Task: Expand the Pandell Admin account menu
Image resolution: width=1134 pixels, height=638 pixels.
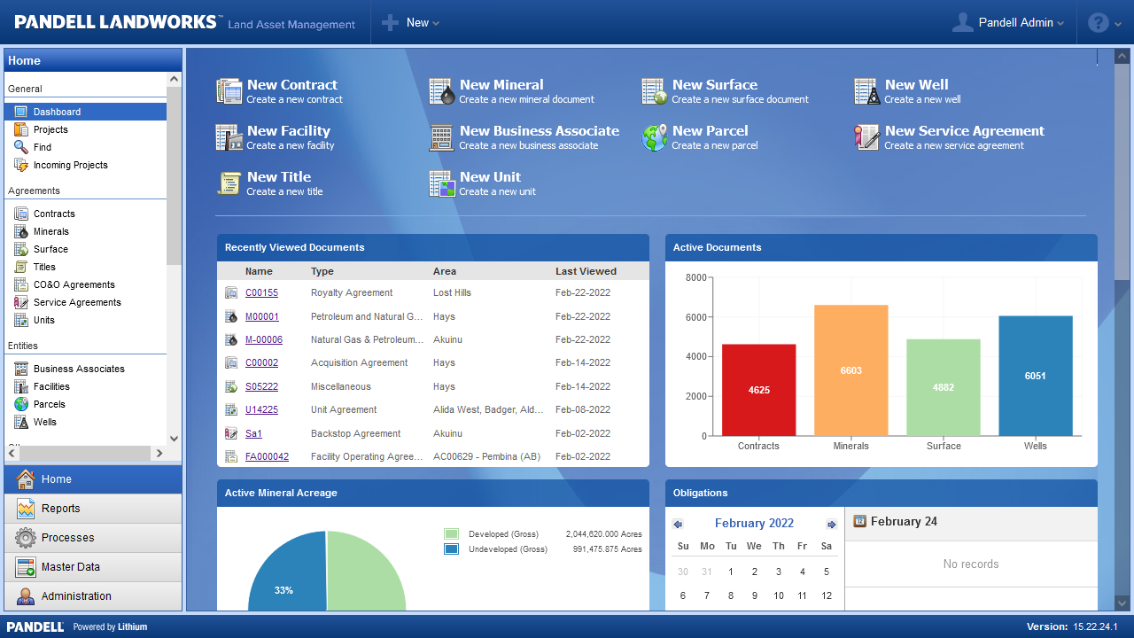Action: click(1010, 22)
